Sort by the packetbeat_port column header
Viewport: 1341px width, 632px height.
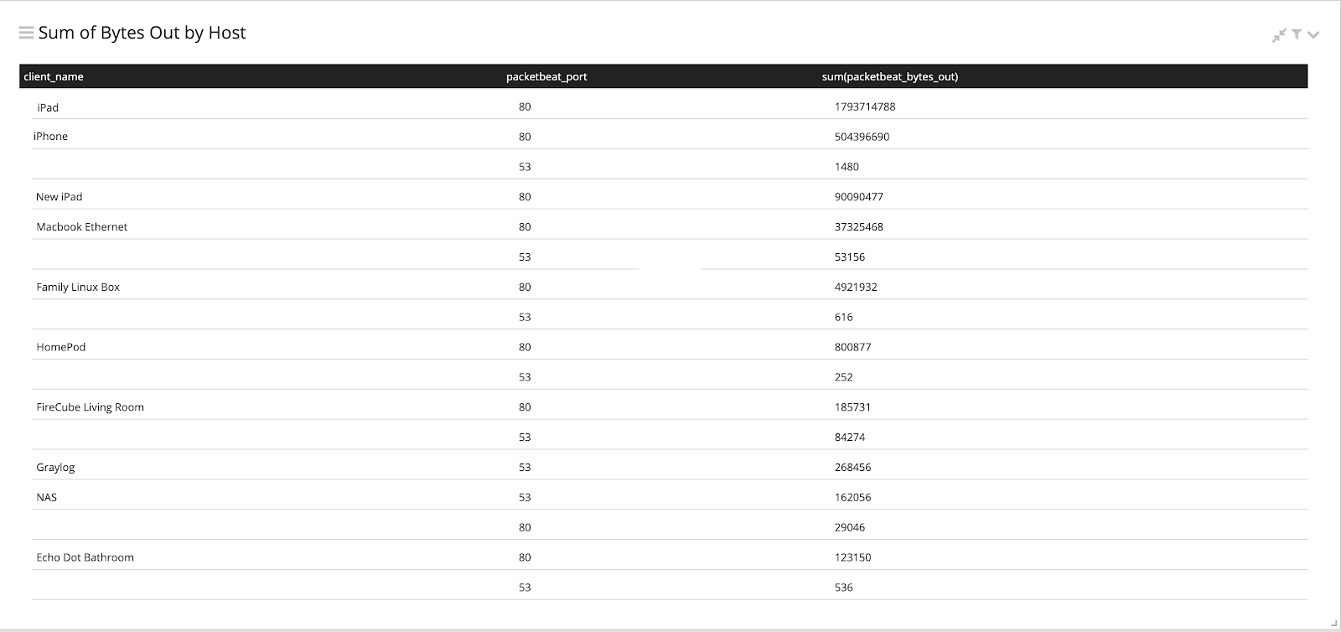[x=546, y=76]
